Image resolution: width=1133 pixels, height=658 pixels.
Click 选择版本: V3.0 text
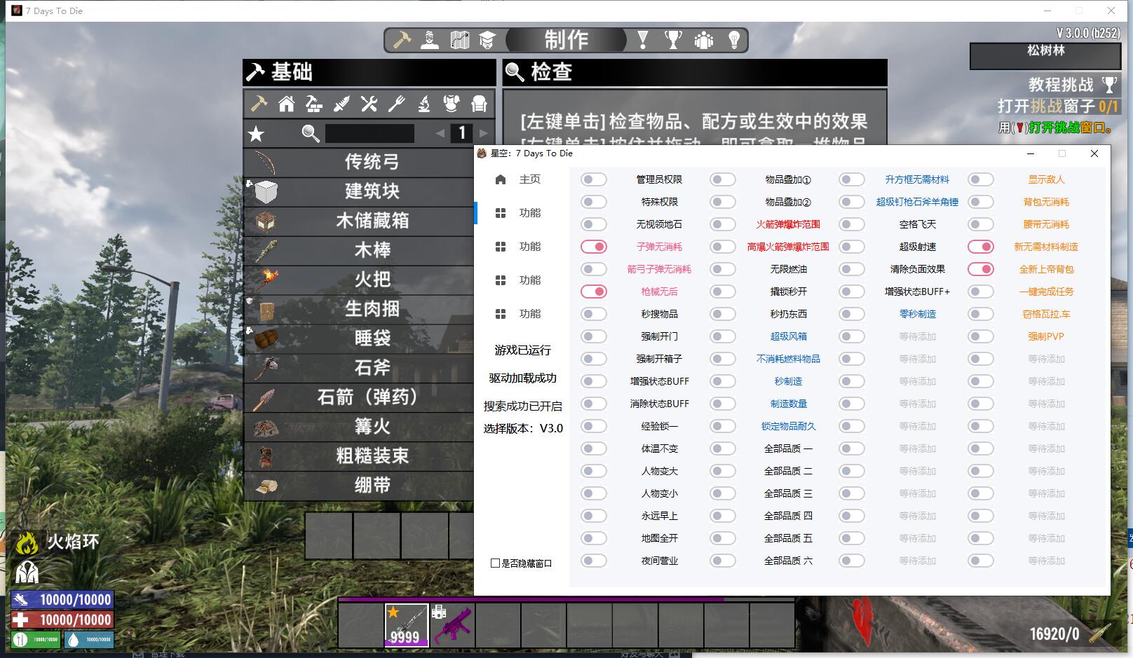(523, 428)
